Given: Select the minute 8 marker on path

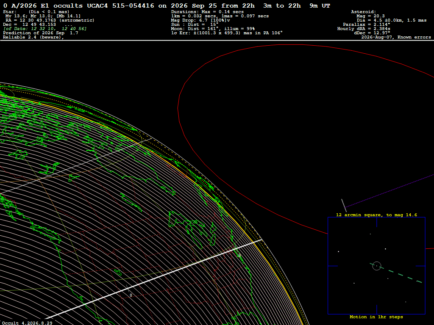Looking at the screenshot, I should pos(131,295).
